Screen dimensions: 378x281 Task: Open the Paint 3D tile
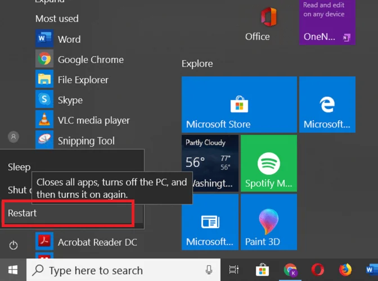[268, 222]
